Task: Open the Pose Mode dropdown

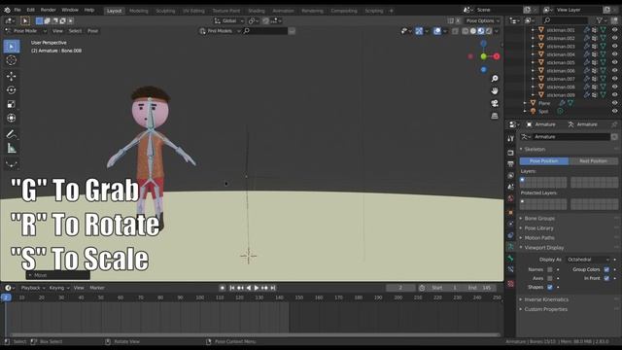Action: click(x=25, y=31)
